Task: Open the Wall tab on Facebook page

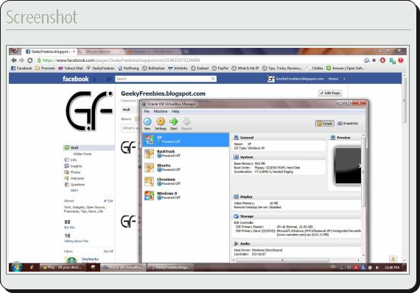Action: coord(126,110)
